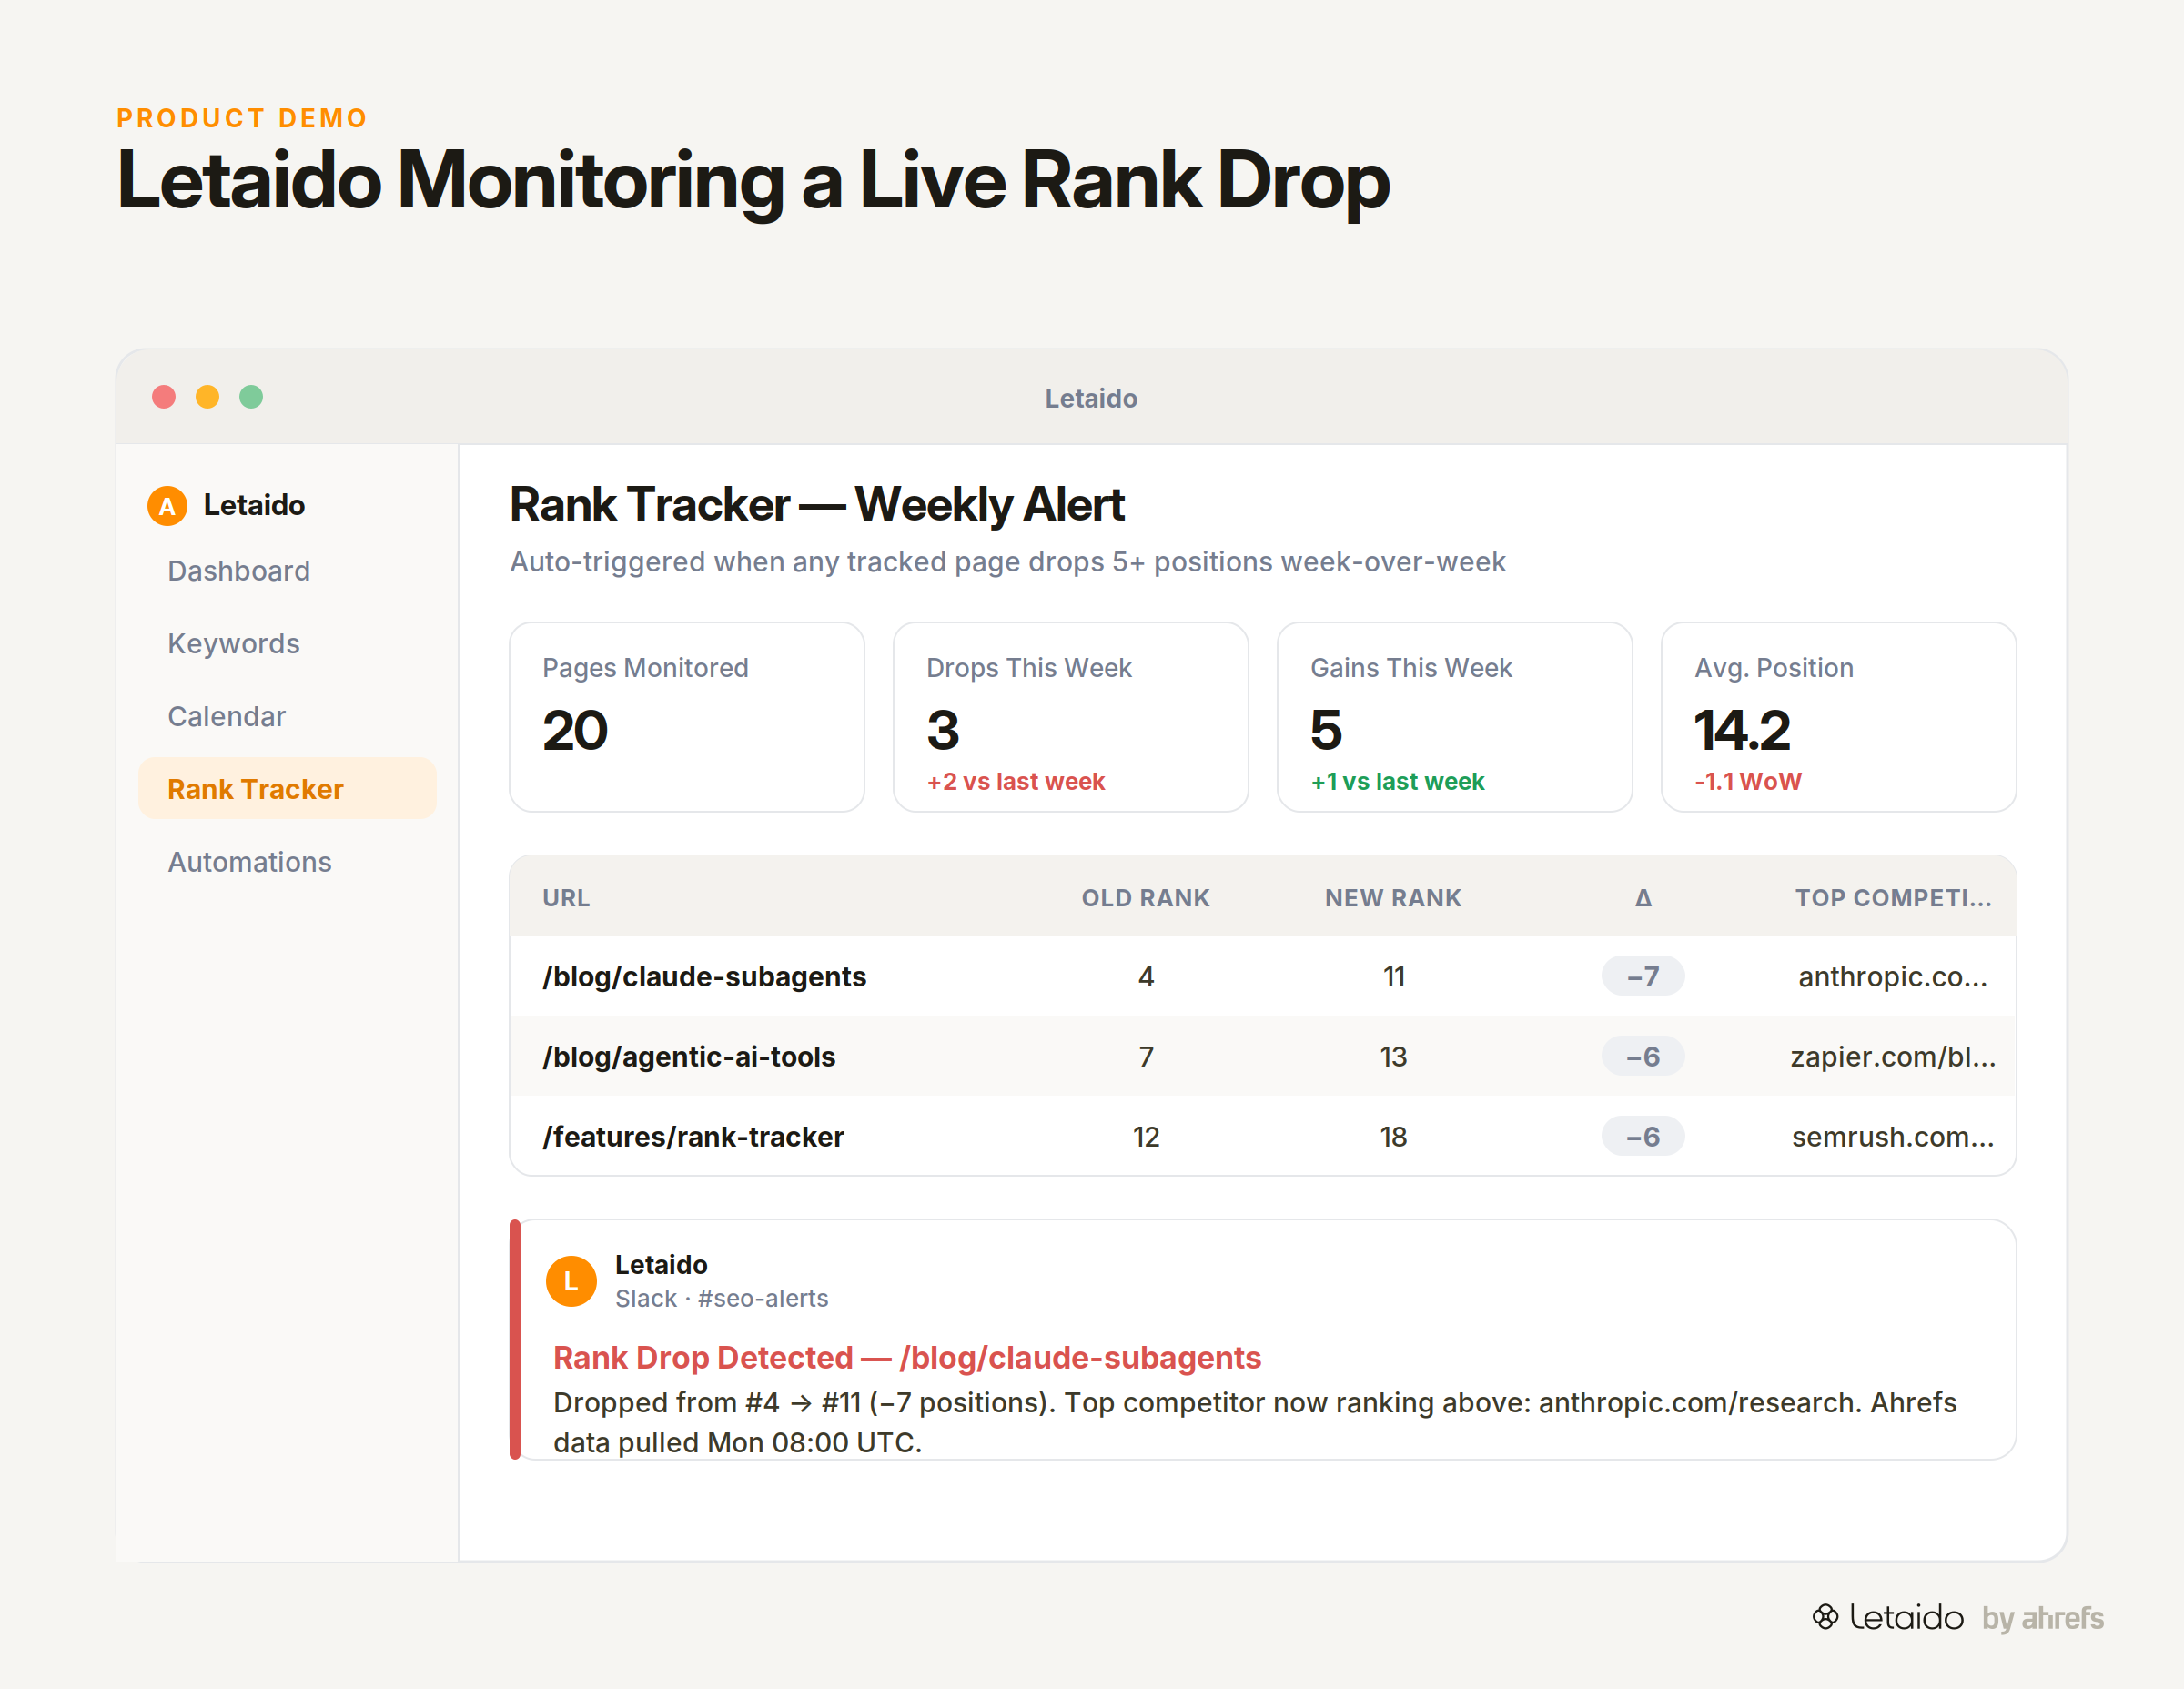
Task: Click the Letaido Slack bot avatar
Action: pyautogui.click(x=571, y=1281)
